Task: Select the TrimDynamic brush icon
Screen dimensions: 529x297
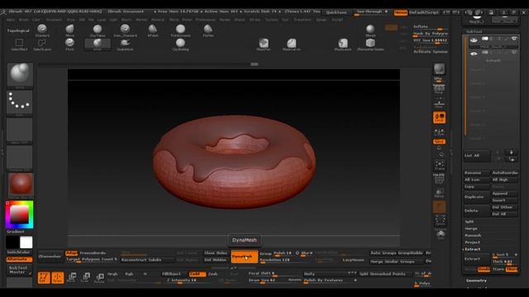Action: point(180,31)
